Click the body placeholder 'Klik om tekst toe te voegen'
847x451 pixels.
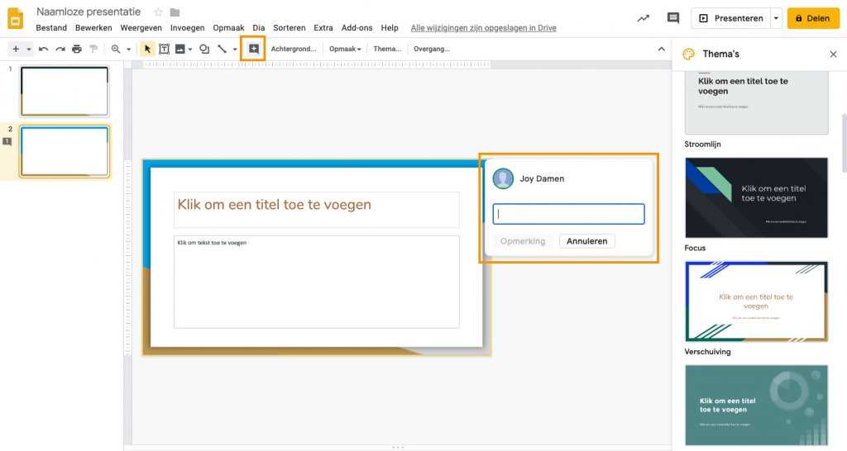tap(317, 282)
